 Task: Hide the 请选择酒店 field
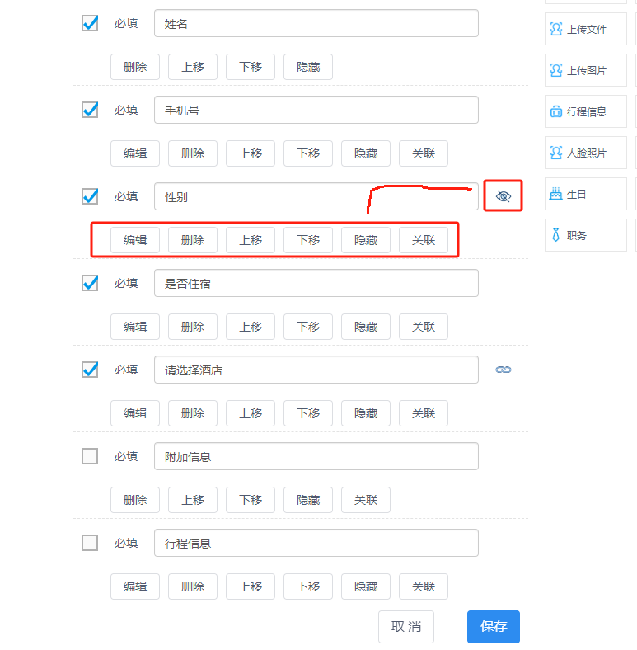click(366, 413)
